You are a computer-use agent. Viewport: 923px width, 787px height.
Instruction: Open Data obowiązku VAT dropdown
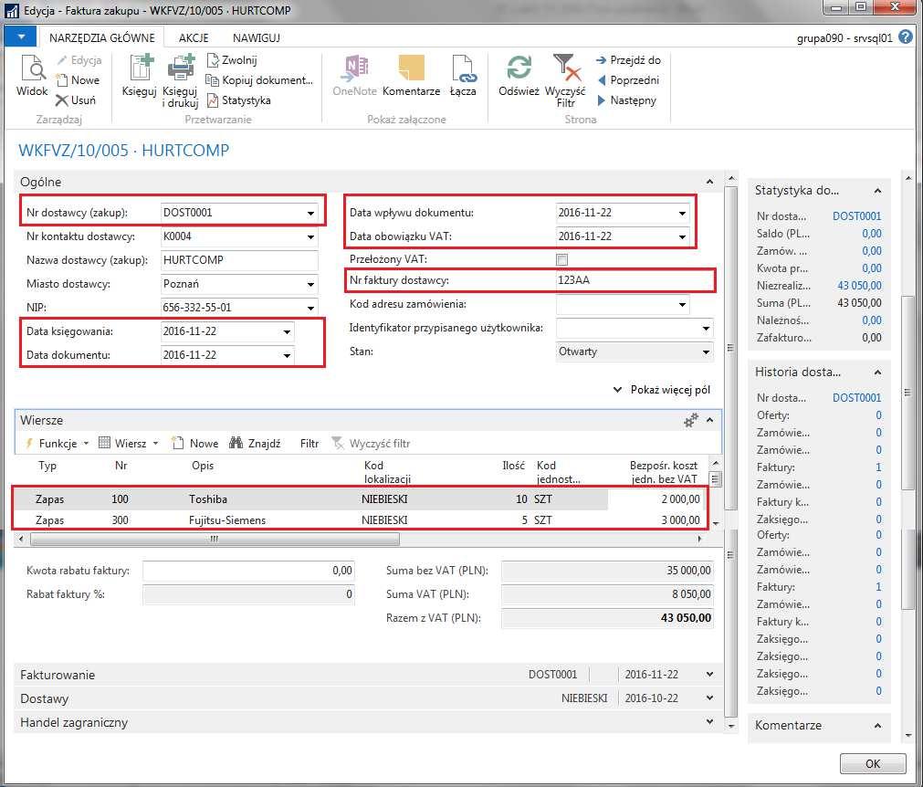point(682,236)
